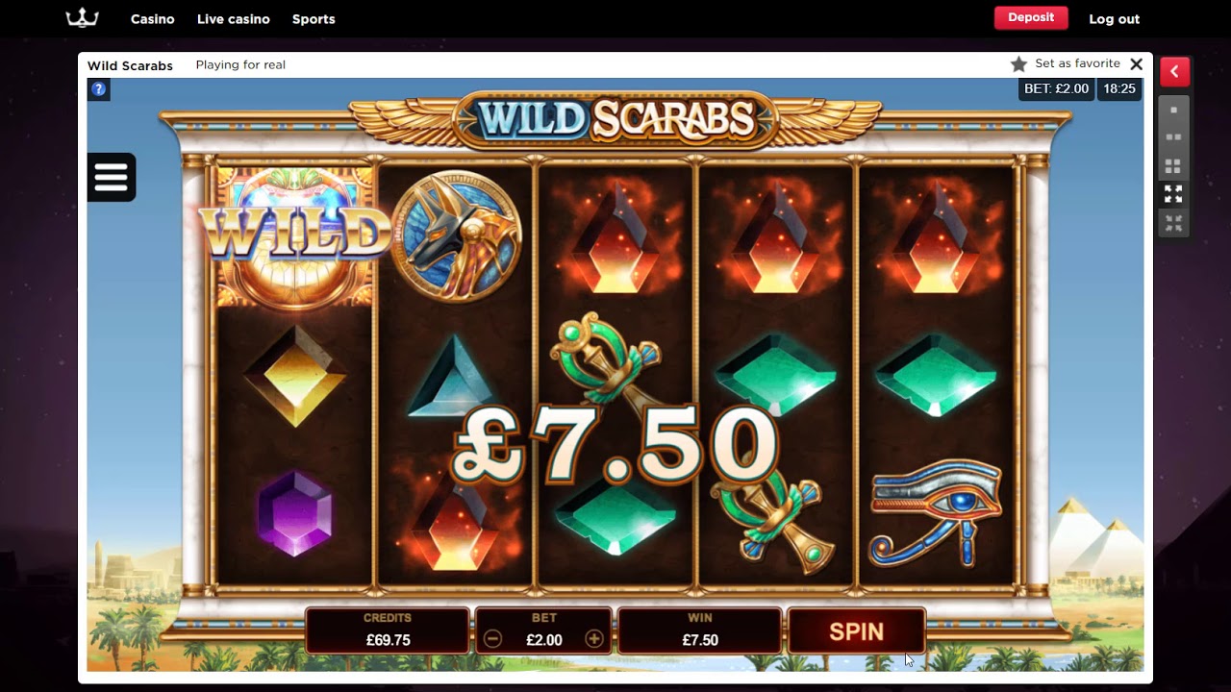1231x692 pixels.
Task: Click the red Deposit button
Action: (x=1031, y=17)
